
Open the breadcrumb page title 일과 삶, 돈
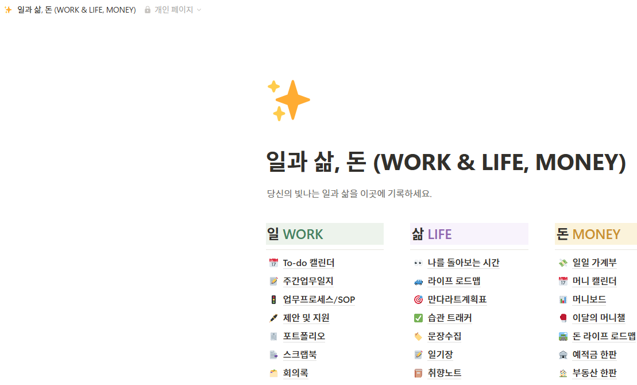pos(76,10)
